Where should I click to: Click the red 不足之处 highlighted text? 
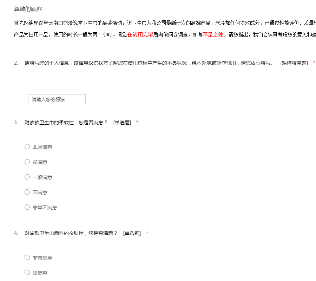click(213, 35)
